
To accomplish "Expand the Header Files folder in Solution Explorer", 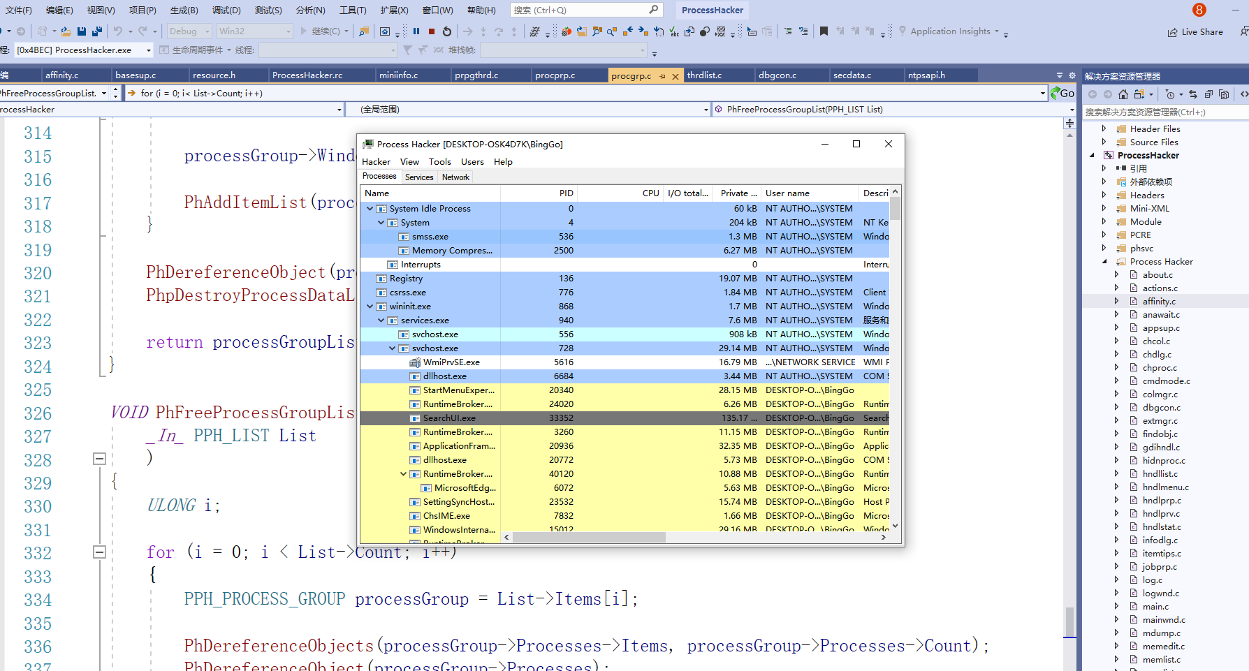I will click(1104, 128).
